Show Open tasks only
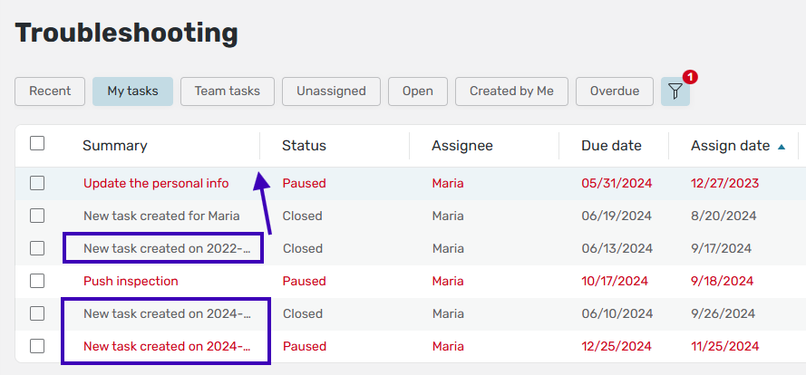The image size is (806, 375). (x=418, y=91)
